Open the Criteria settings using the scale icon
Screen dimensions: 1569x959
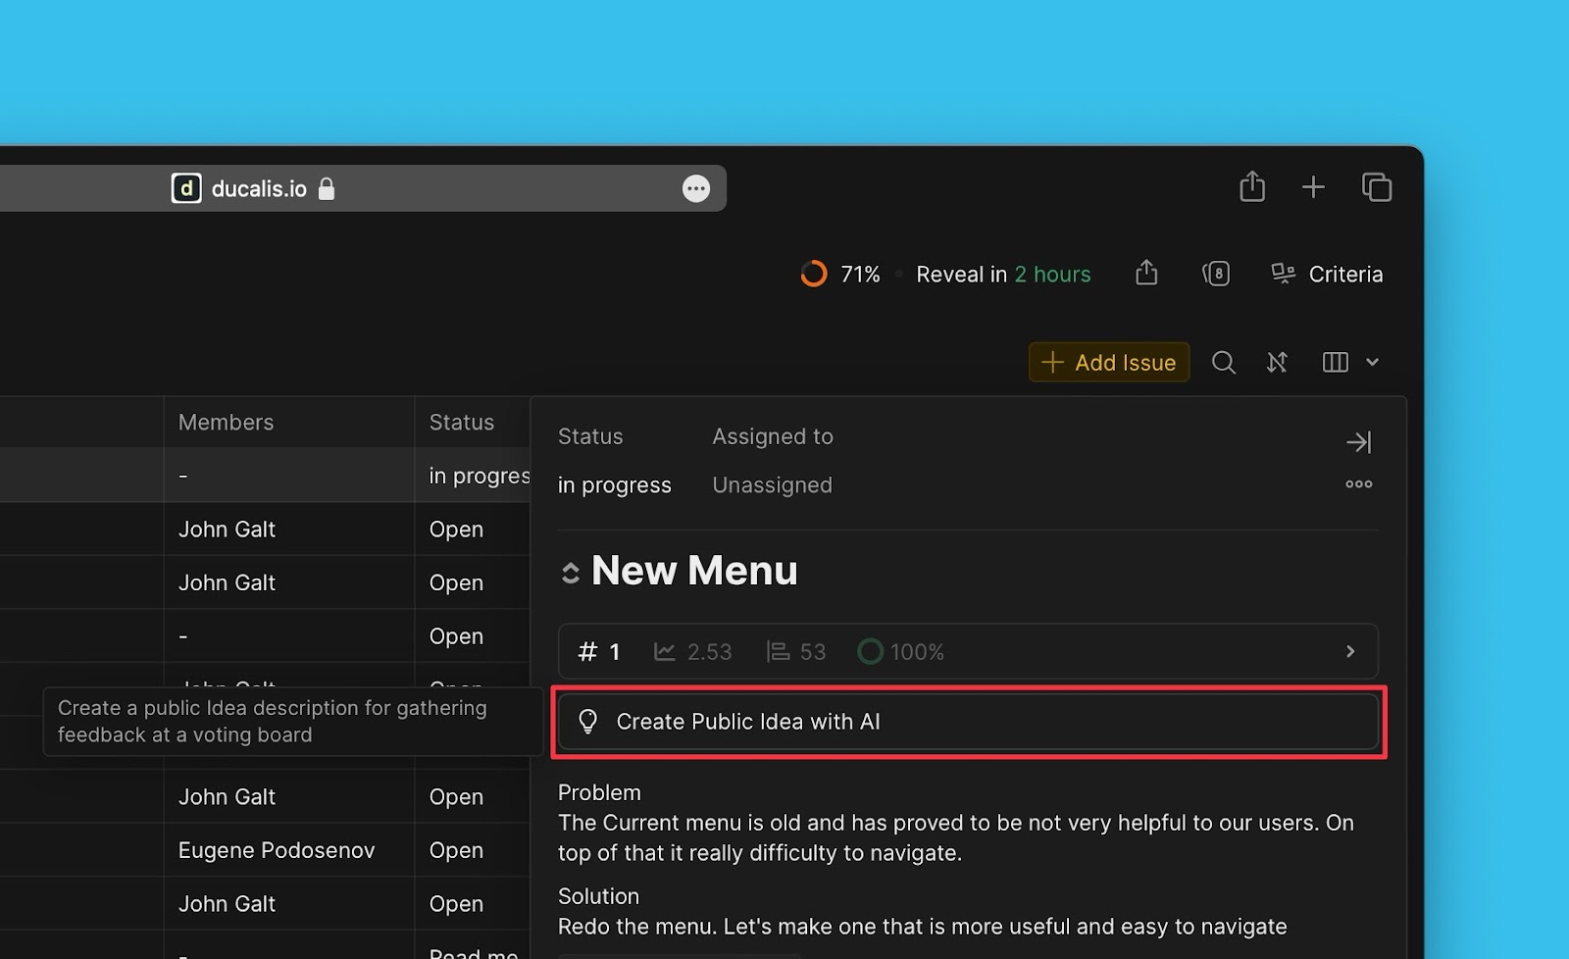1283,274
